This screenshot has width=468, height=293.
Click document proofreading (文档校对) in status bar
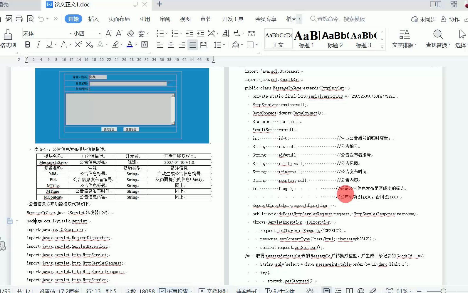(x=214, y=291)
